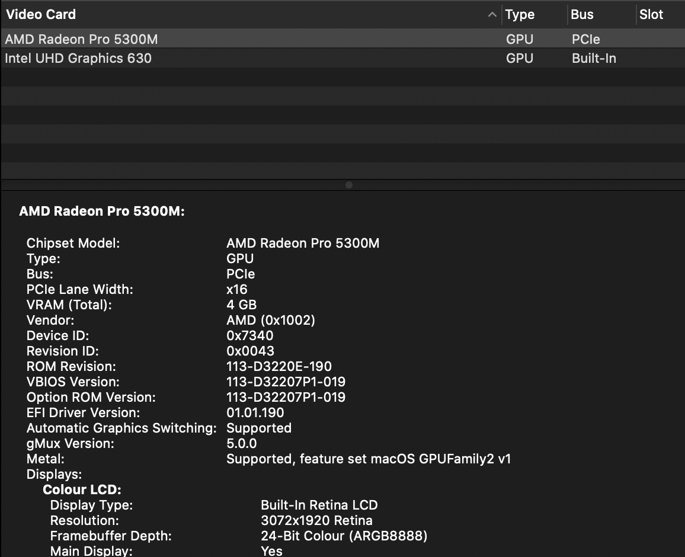
Task: Click the PCIe Lane Width value x16
Action: 237,289
